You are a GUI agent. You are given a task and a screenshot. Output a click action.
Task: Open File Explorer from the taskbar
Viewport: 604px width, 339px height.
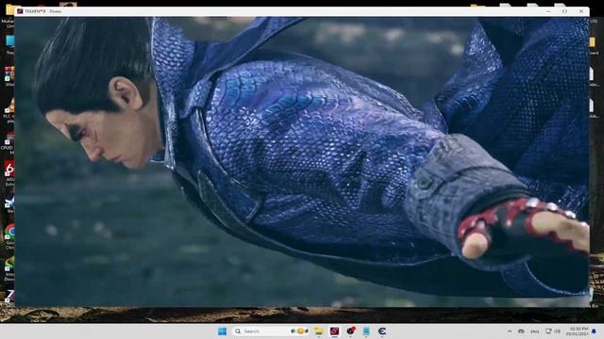click(x=319, y=331)
